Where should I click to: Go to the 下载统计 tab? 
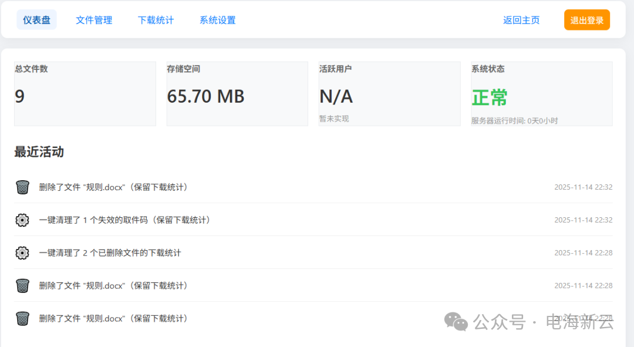tap(156, 20)
